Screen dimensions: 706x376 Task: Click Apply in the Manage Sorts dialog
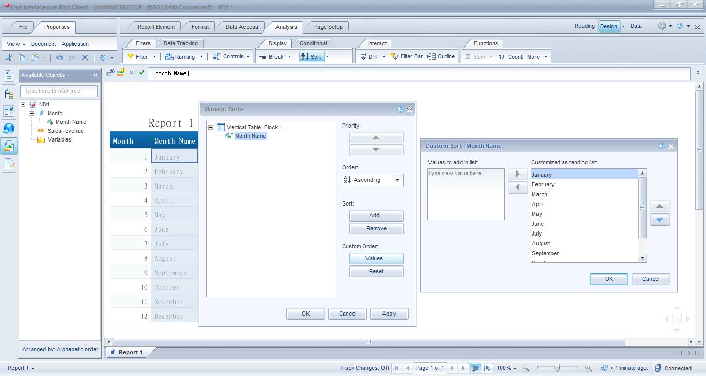(x=389, y=314)
